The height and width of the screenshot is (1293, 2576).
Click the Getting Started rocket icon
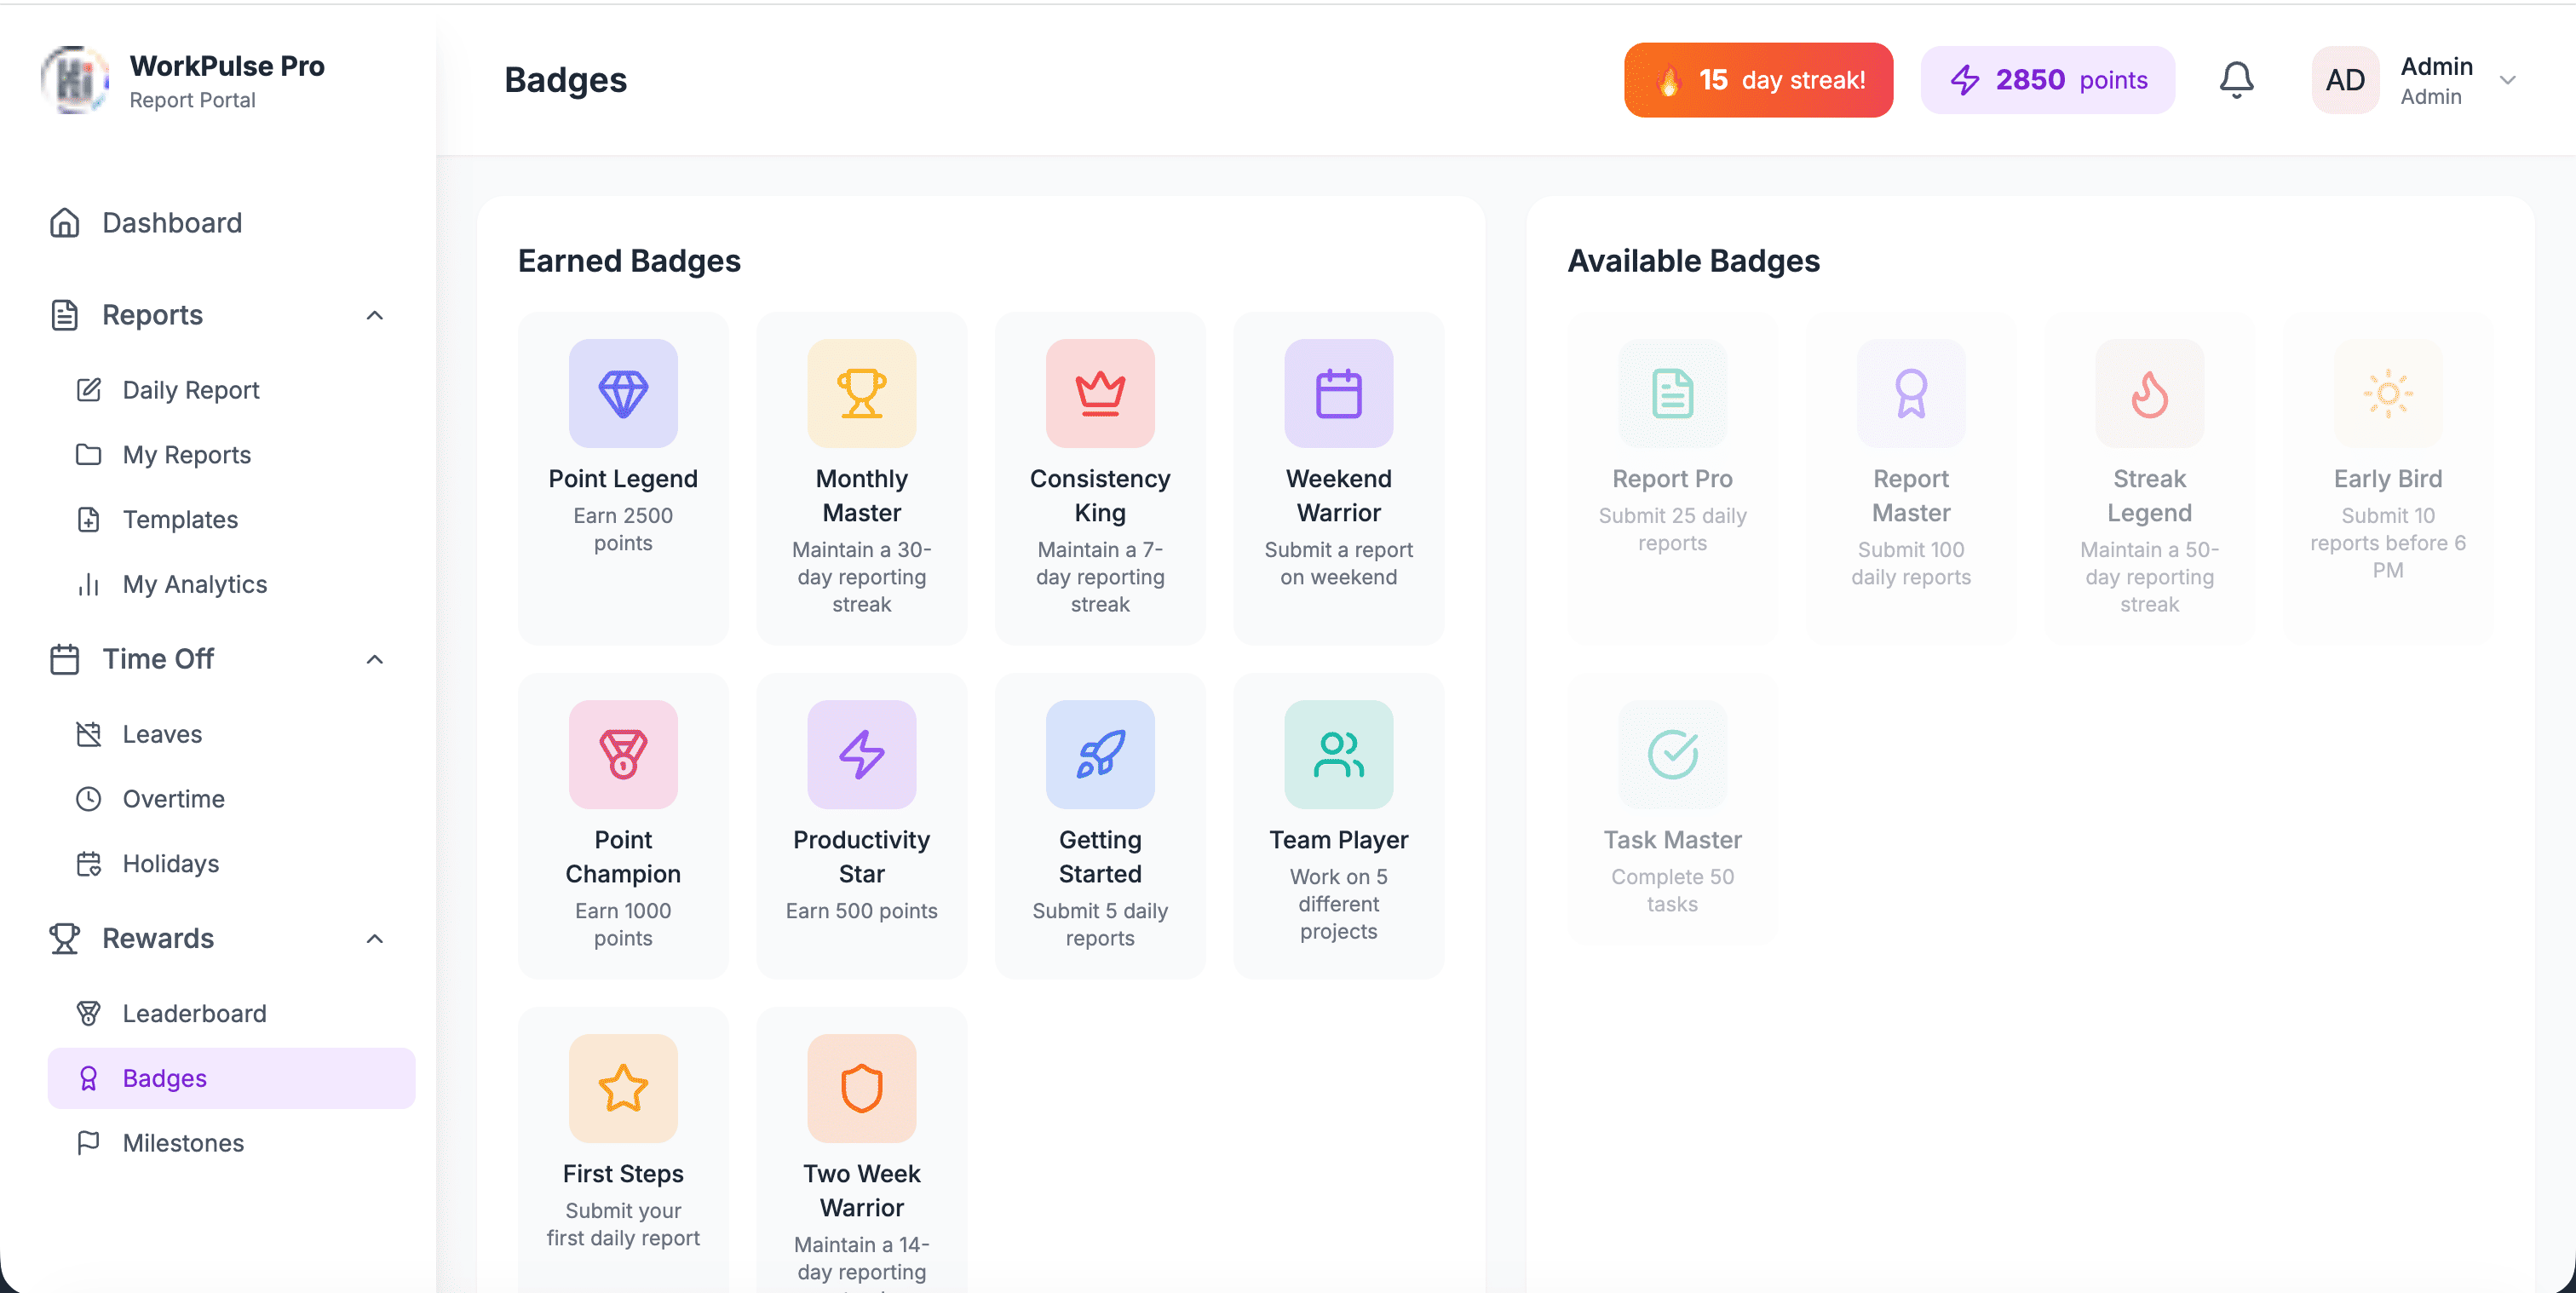point(1100,754)
